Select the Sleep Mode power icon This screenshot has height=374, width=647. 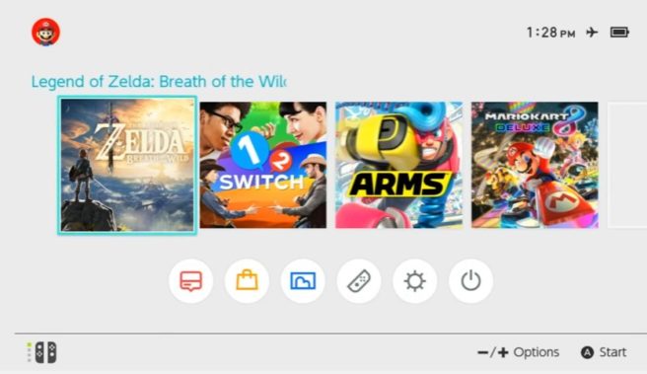tap(470, 281)
